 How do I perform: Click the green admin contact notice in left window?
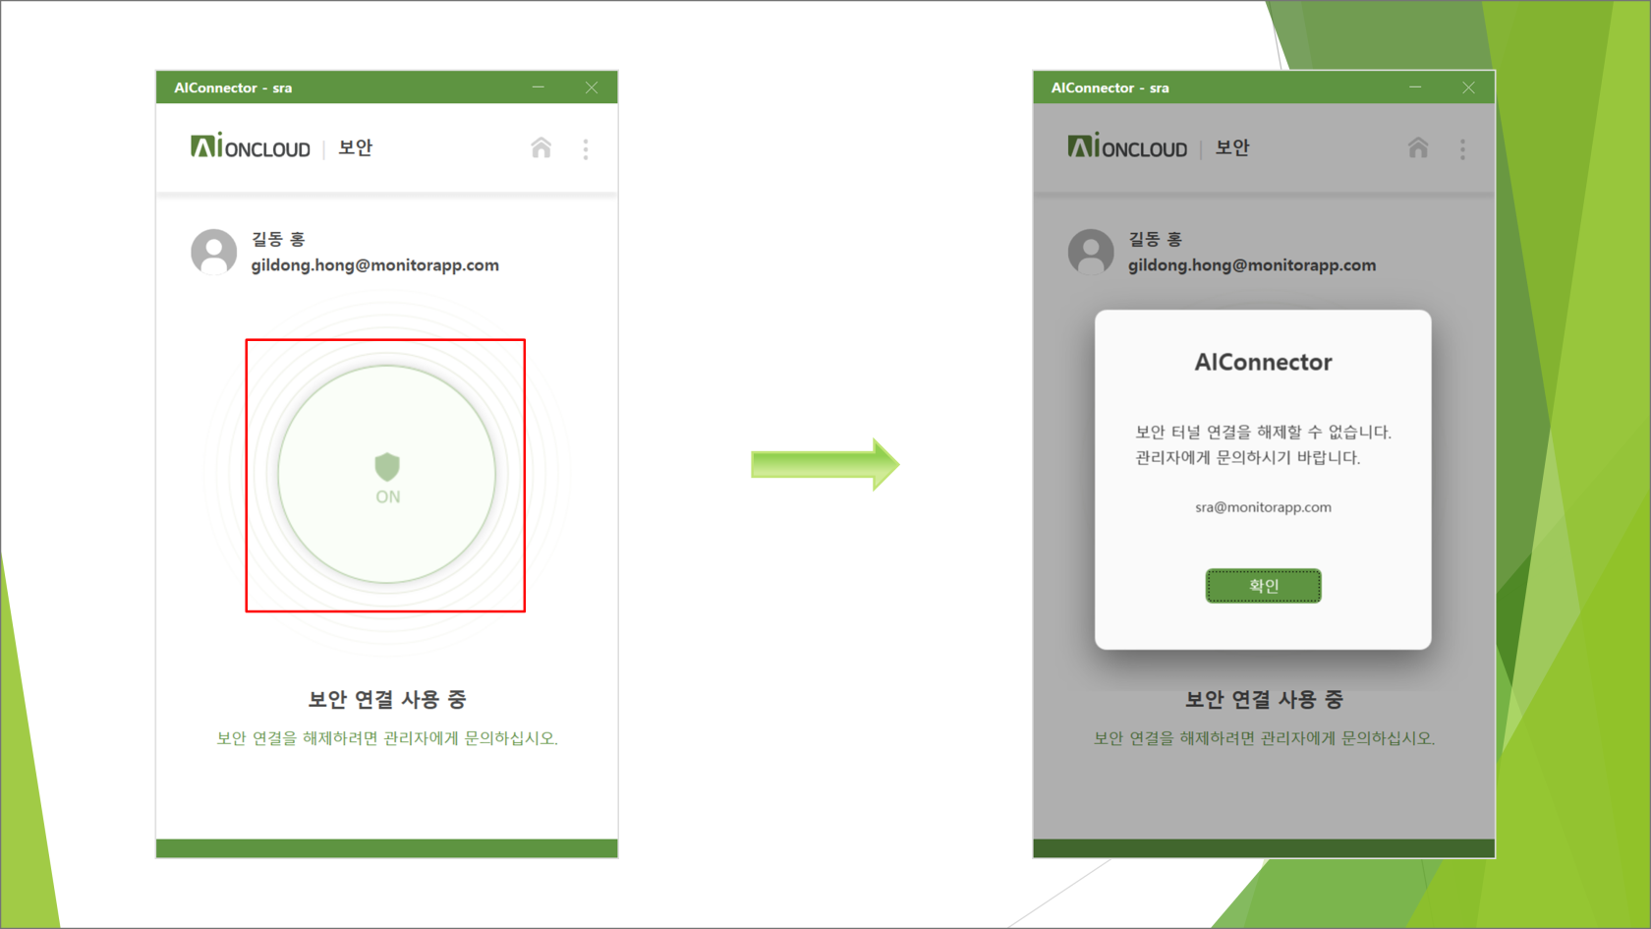[x=387, y=738]
